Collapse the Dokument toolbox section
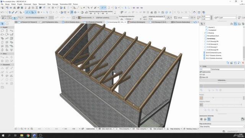The height and width of the screenshot is (138, 245). coord(1,65)
